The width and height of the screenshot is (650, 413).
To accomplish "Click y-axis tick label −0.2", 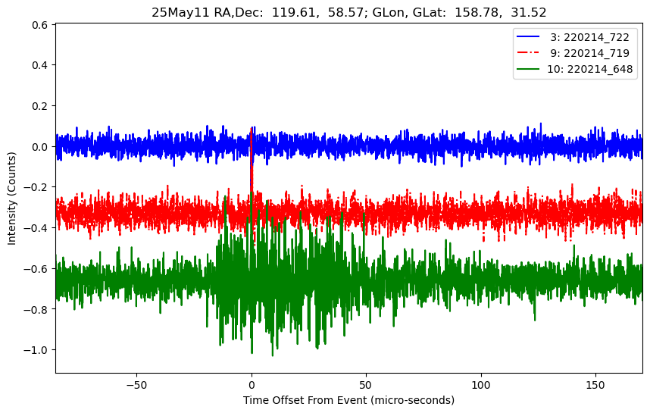I will 36,187.
